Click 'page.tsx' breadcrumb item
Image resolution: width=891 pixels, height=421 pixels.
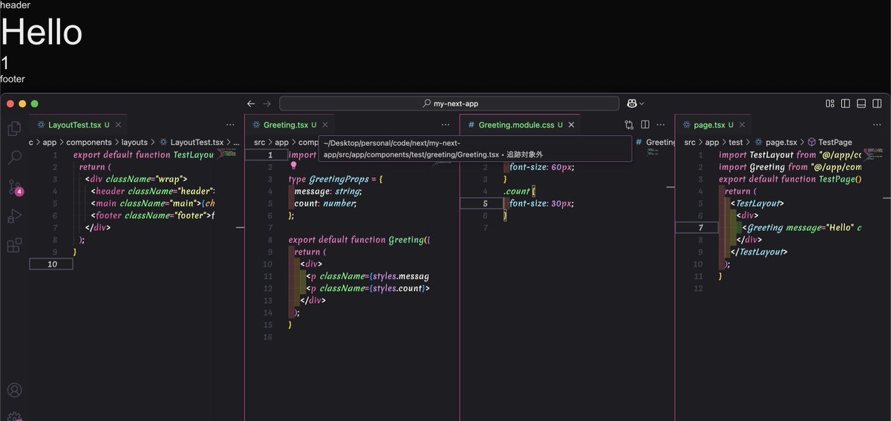(x=781, y=142)
